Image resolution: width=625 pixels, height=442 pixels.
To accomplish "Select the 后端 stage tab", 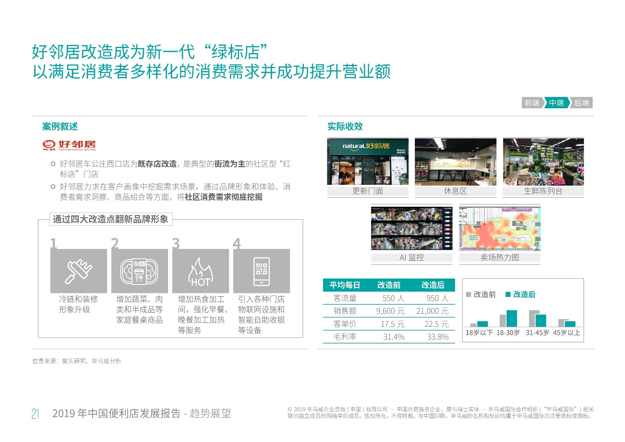I will click(x=582, y=103).
